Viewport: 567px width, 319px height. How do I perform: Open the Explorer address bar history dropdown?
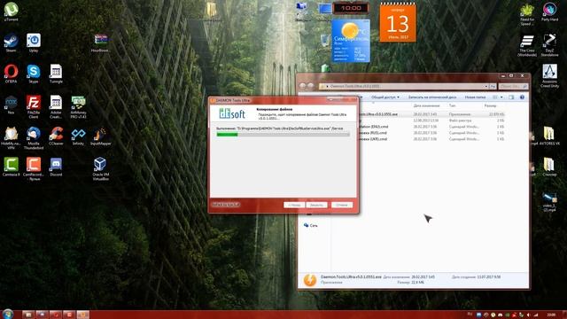[486, 86]
